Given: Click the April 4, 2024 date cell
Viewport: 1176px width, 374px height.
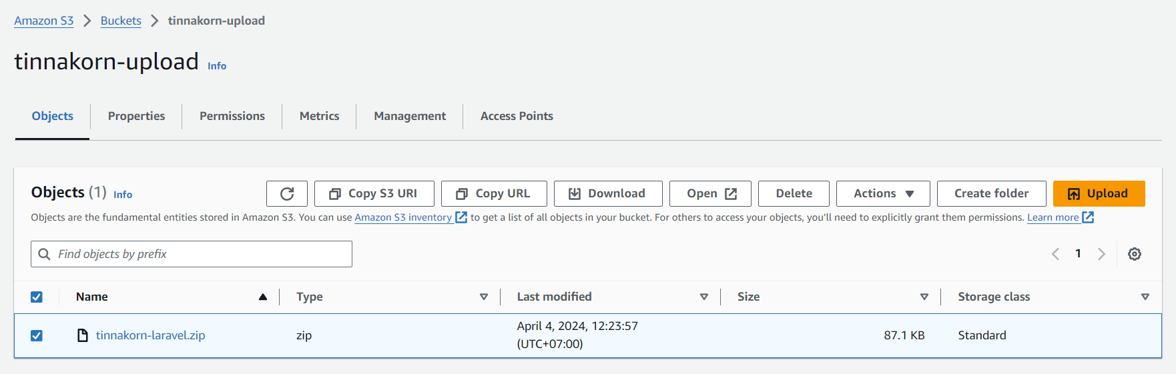Looking at the screenshot, I should pos(577,335).
